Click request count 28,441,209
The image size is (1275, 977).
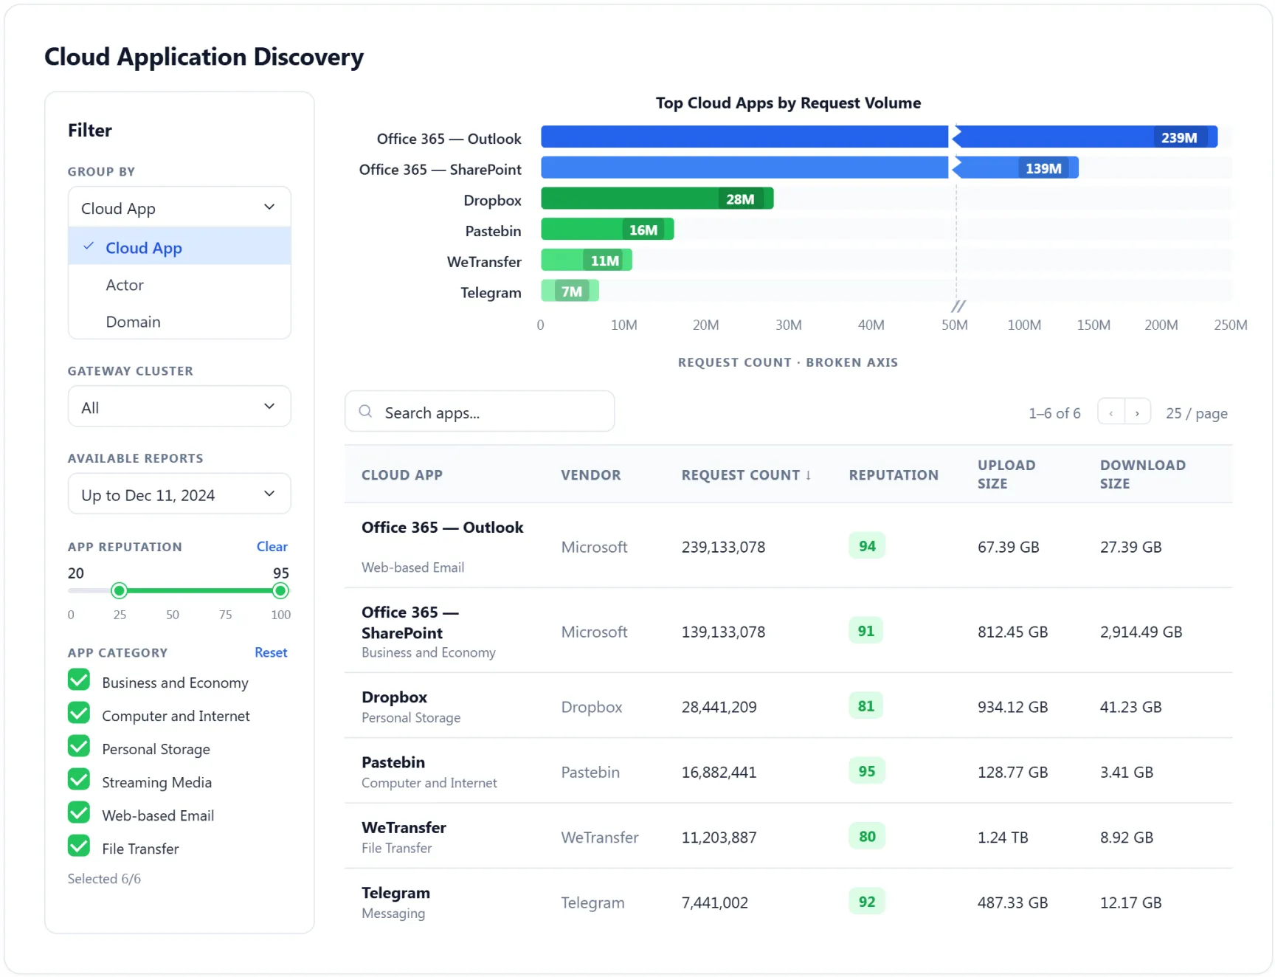pos(719,707)
